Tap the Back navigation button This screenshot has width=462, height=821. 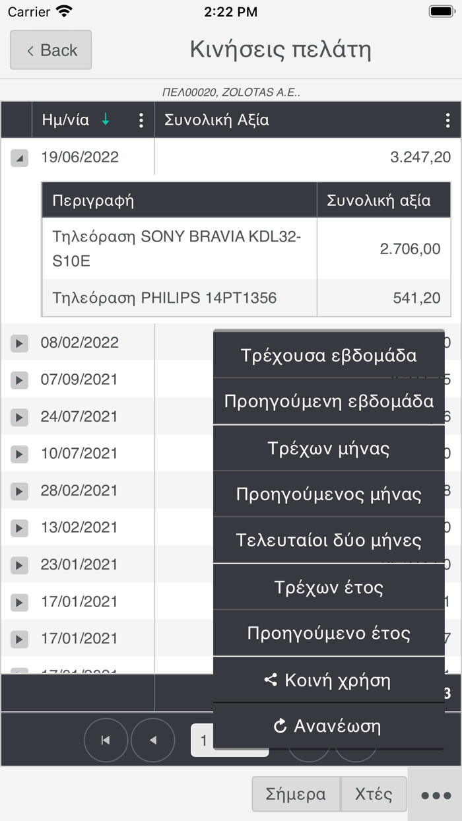50,49
